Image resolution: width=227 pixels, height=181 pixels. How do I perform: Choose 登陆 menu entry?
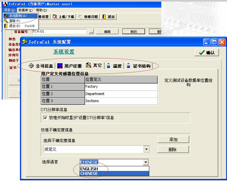click(20, 21)
